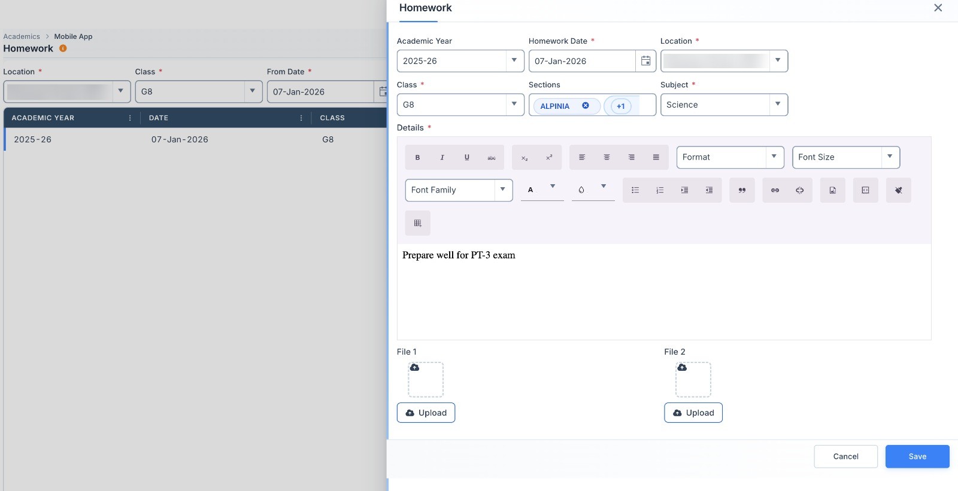Viewport: 958px width, 491px height.
Task: Apply strikethrough to the text
Action: (x=492, y=157)
